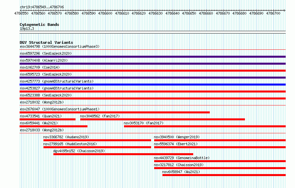Click the red bar under nsv5596374
This screenshot has width=295, height=188.
(220, 147)
